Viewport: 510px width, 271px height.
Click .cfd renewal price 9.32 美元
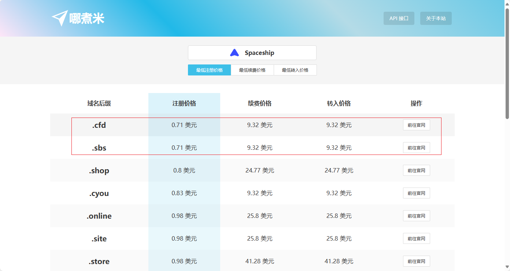260,125
